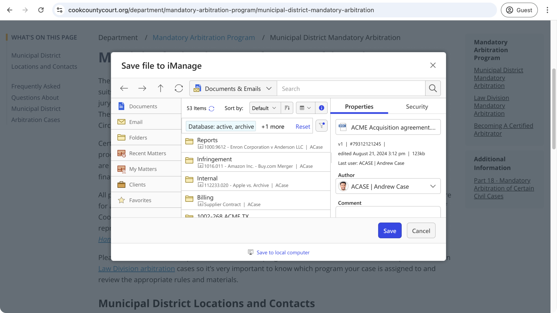Click Save to local computer link
Screen dimensions: 557x313
point(283,252)
